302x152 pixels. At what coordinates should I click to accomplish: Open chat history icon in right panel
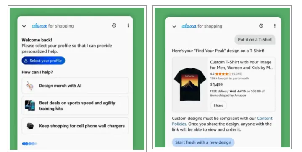261,25
